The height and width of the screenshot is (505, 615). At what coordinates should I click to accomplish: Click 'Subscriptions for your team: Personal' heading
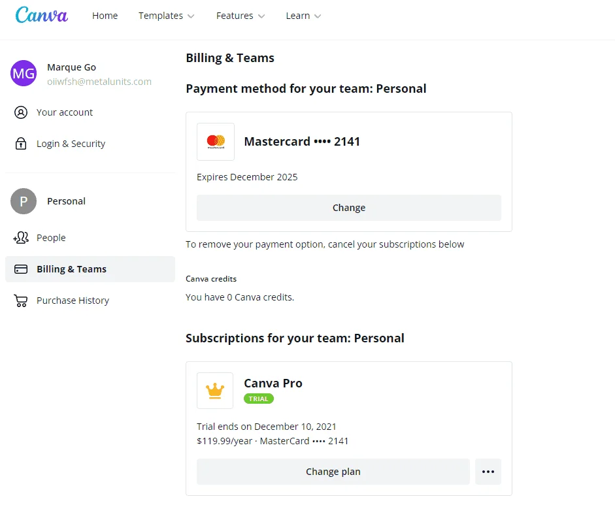[295, 338]
